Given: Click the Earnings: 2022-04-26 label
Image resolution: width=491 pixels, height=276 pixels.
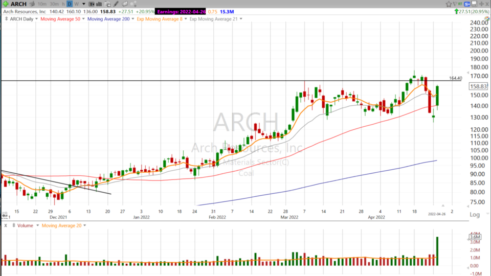Looking at the screenshot, I should pyautogui.click(x=181, y=12).
